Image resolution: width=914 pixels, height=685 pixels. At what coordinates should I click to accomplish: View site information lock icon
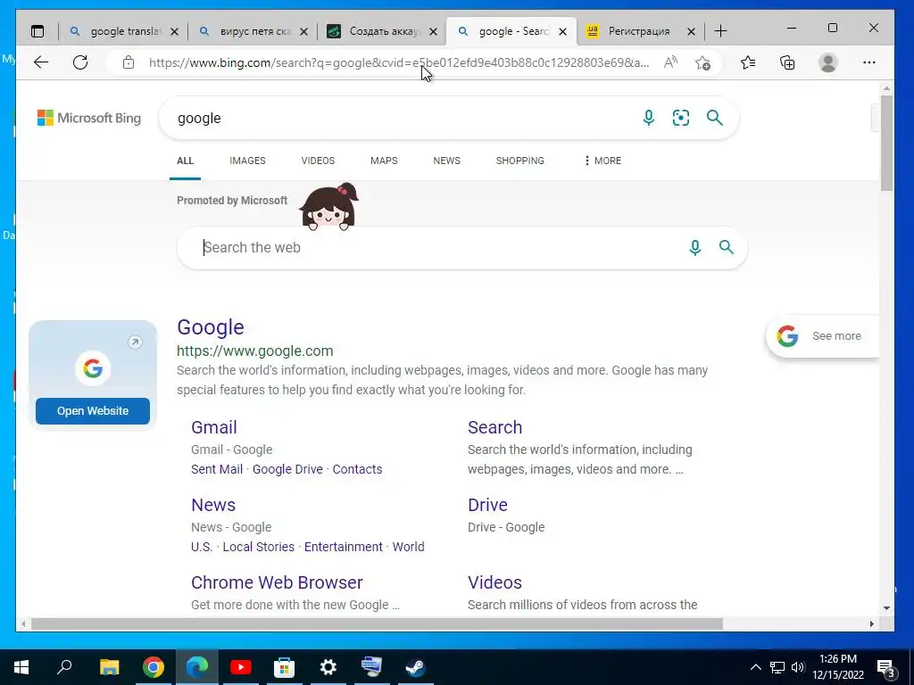[x=129, y=62]
